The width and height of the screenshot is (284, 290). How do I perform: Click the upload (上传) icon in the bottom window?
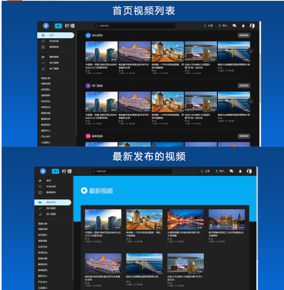point(202,171)
